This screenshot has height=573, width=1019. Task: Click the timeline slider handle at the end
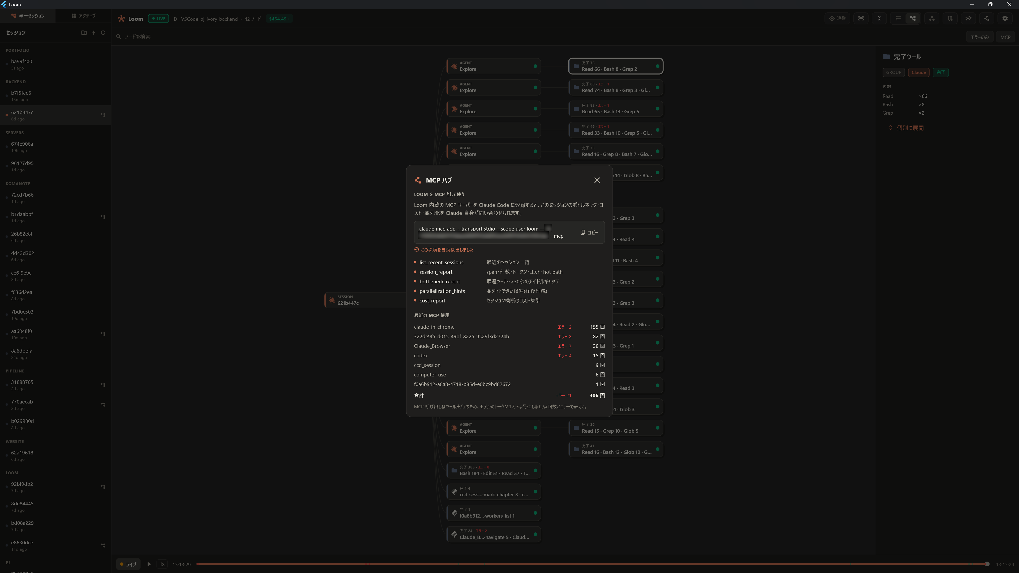click(x=987, y=564)
